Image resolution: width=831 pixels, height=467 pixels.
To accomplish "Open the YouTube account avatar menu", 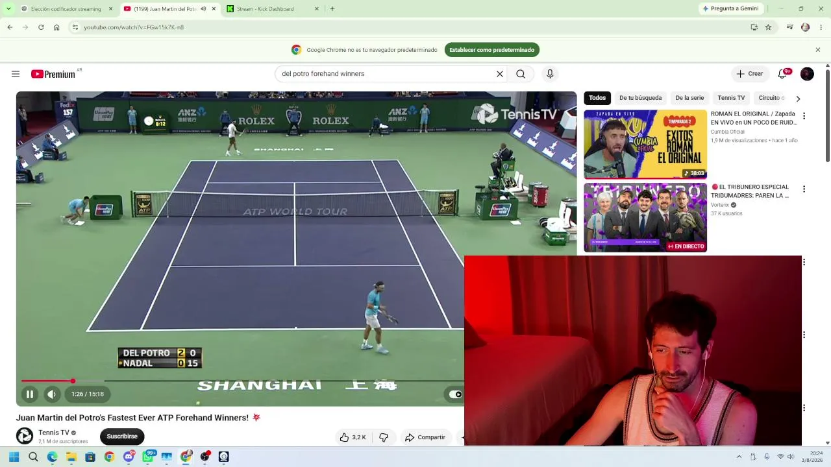I will click(807, 74).
